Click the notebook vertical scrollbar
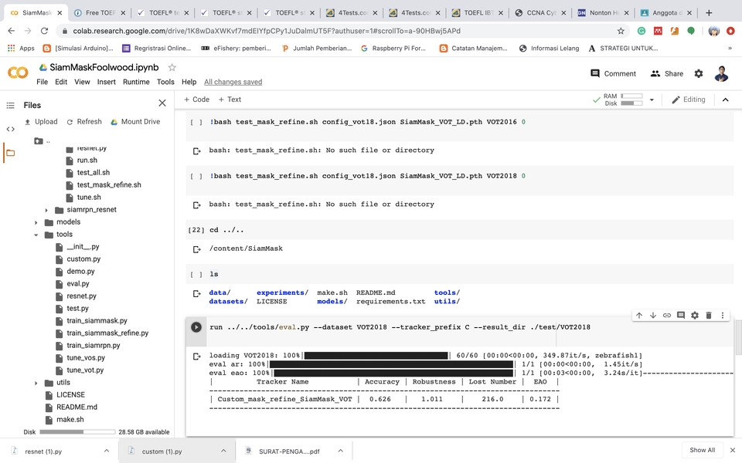 [x=737, y=337]
